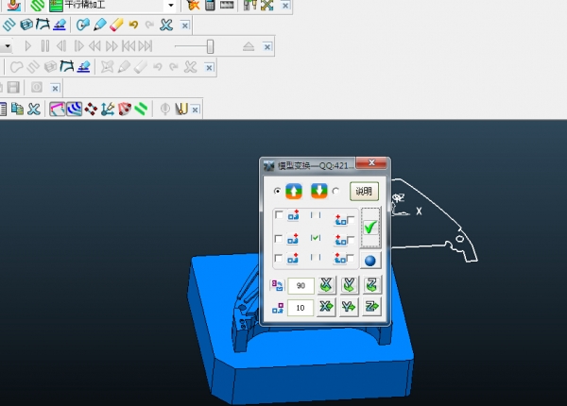Screen dimensions: 567x406
Task: Toggle the pink boundary frame icon
Action: coord(57,109)
